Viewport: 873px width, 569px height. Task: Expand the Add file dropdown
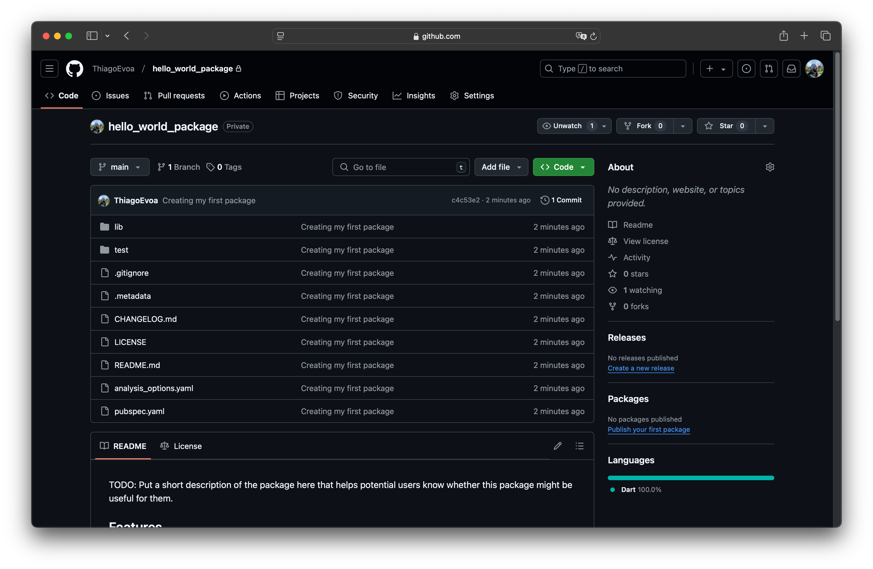501,167
